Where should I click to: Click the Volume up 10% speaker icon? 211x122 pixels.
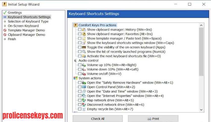coord(84,65)
